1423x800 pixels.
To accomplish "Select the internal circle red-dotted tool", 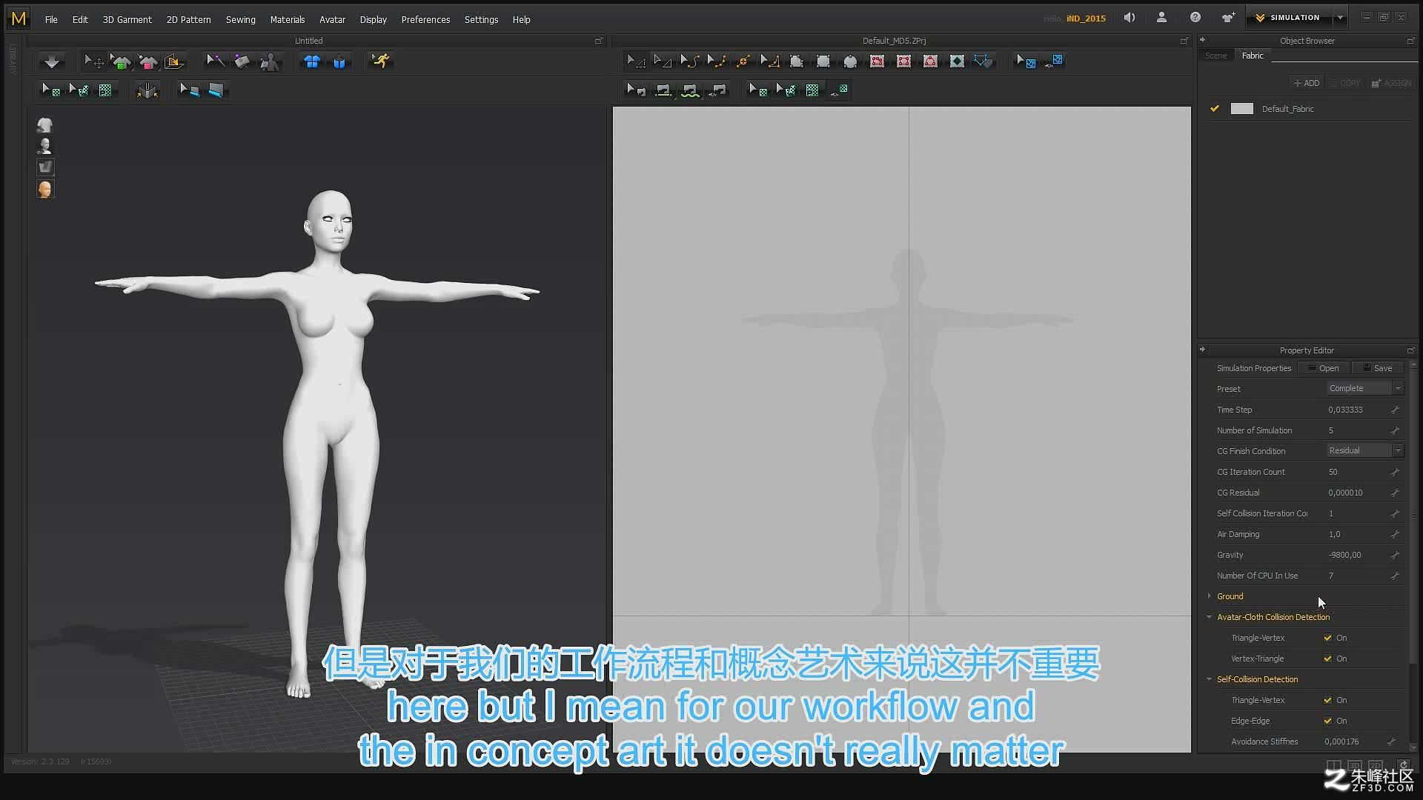I will click(930, 61).
